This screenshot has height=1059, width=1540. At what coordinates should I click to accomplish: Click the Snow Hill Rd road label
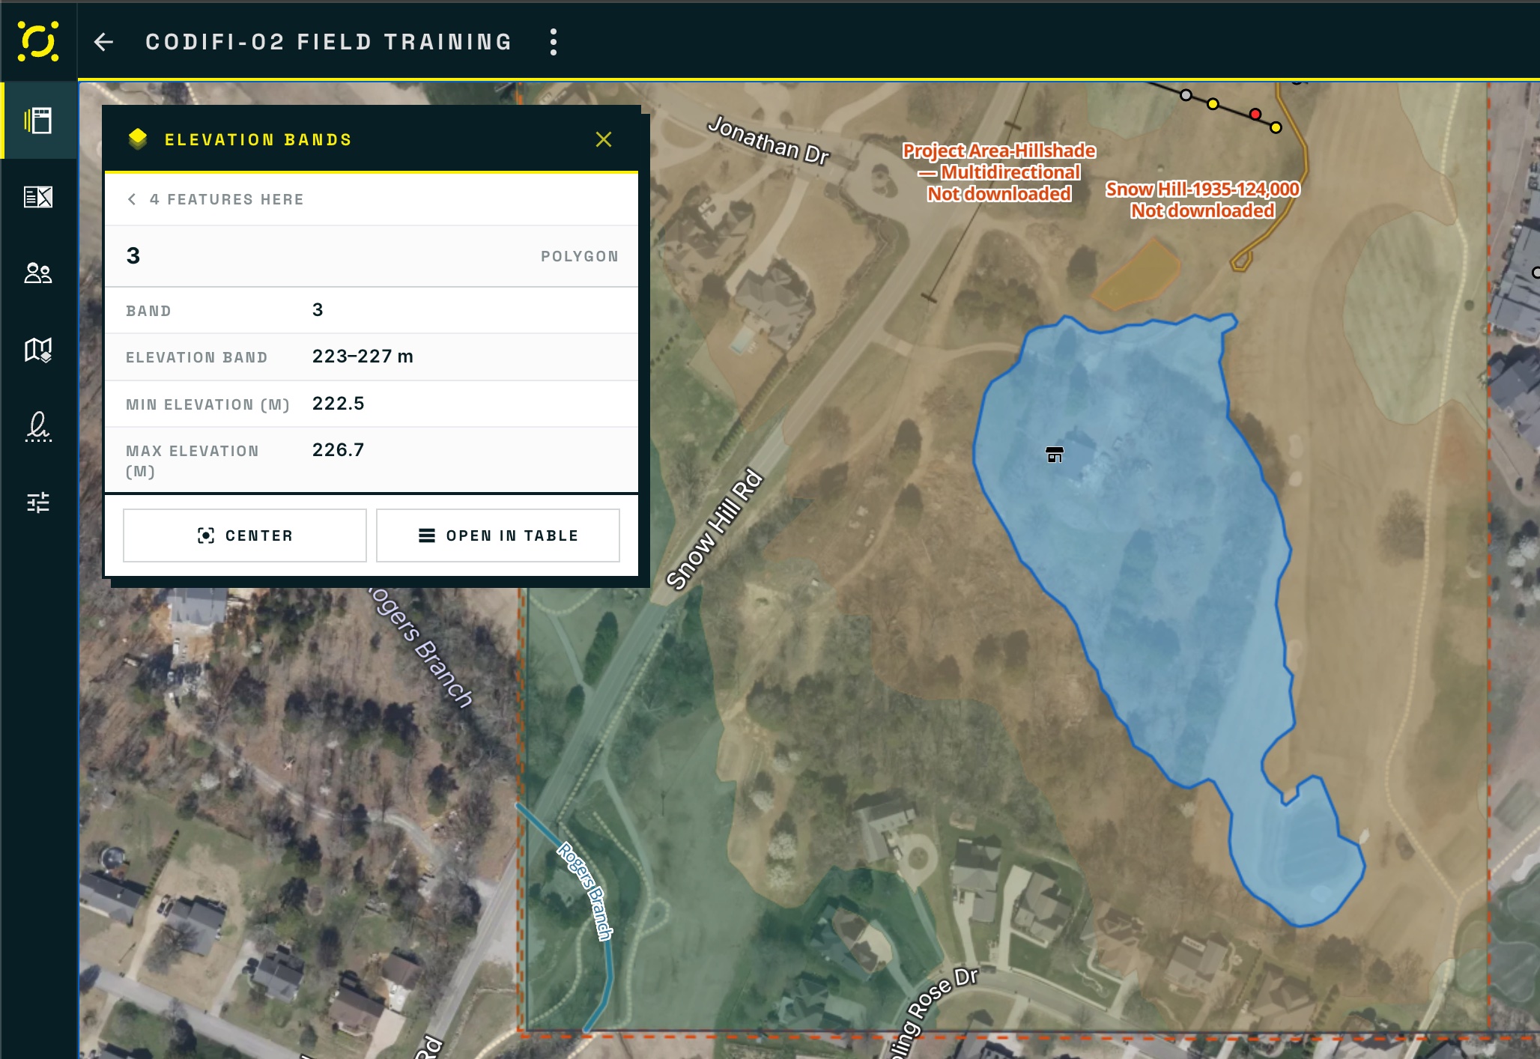(x=714, y=529)
